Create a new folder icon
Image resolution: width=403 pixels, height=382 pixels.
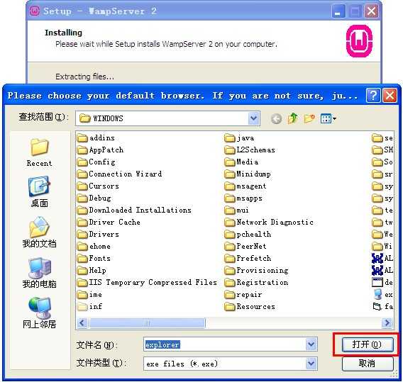click(309, 118)
